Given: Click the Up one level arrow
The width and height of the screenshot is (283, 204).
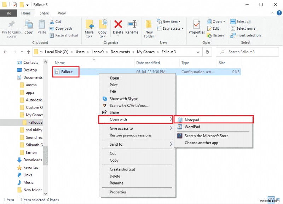Looking at the screenshot, I should tap(28, 52).
